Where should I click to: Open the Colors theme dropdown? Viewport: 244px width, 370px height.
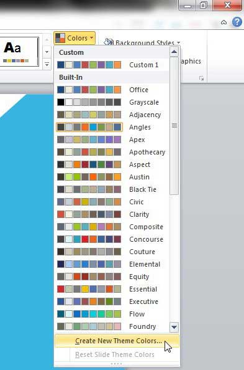pos(75,38)
